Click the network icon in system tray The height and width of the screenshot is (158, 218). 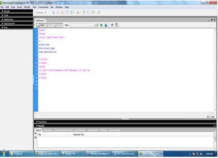[197, 154]
